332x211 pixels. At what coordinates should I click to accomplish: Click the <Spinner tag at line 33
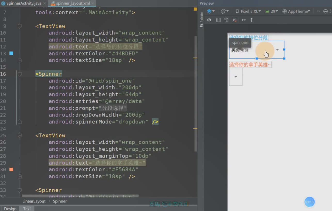click(x=49, y=190)
